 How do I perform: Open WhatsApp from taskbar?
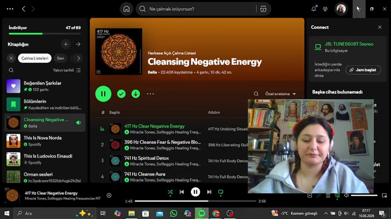pos(174,214)
